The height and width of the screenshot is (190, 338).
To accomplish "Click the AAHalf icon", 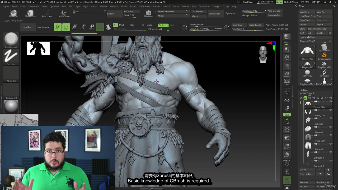I will pyautogui.click(x=287, y=74).
